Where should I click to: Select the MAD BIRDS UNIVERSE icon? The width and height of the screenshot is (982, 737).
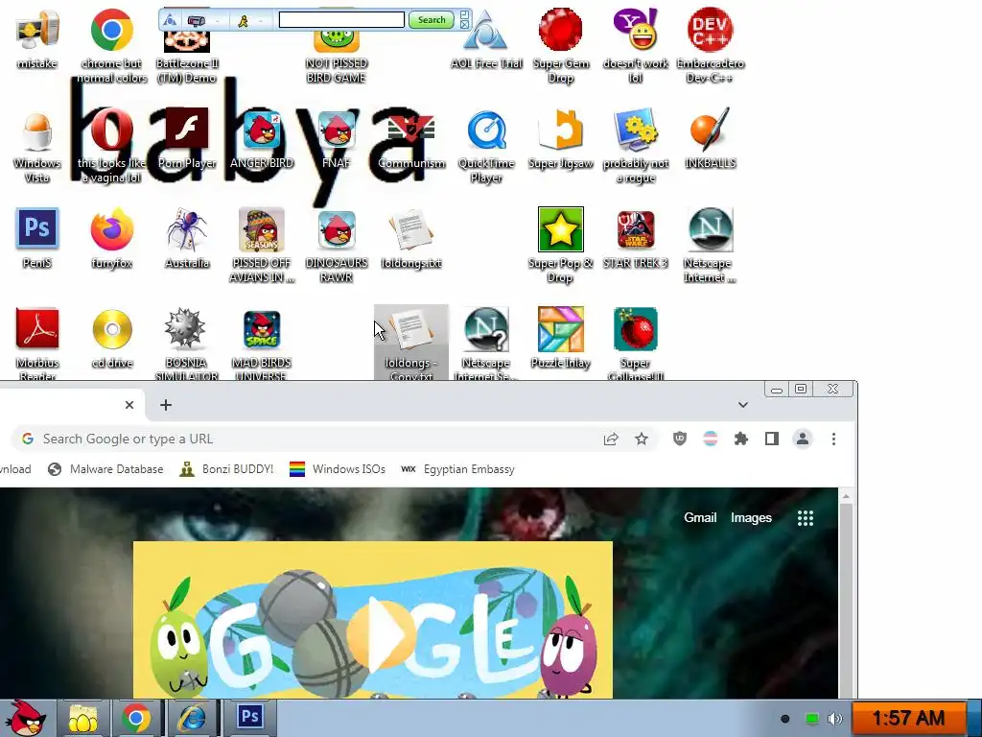(x=262, y=344)
